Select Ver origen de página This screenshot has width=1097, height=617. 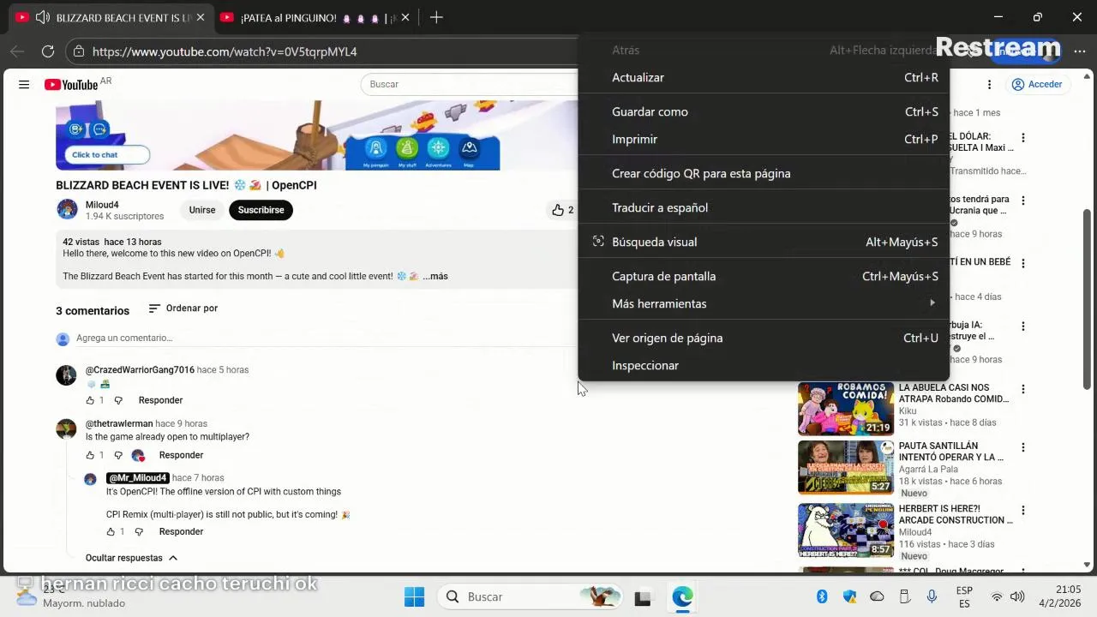(x=764, y=338)
